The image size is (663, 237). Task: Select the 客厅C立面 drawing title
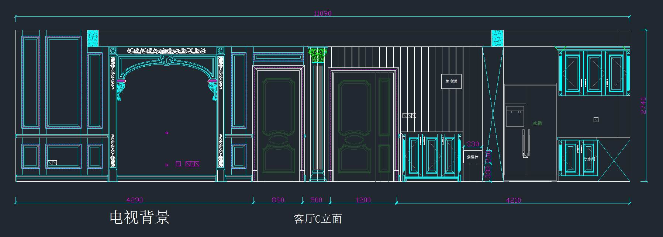(317, 219)
